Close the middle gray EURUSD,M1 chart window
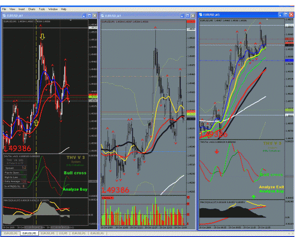Image resolution: width=296 pixels, height=237 pixels. [x=193, y=16]
